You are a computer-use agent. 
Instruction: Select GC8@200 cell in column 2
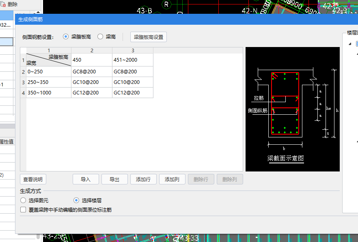tap(92, 72)
